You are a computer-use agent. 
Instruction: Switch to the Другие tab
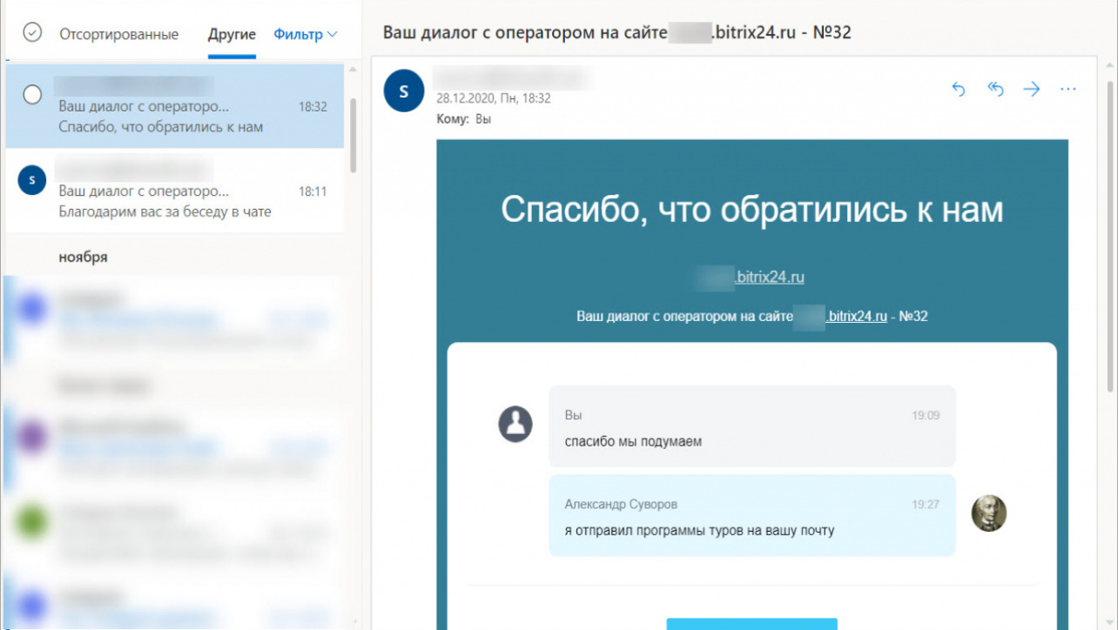point(232,35)
